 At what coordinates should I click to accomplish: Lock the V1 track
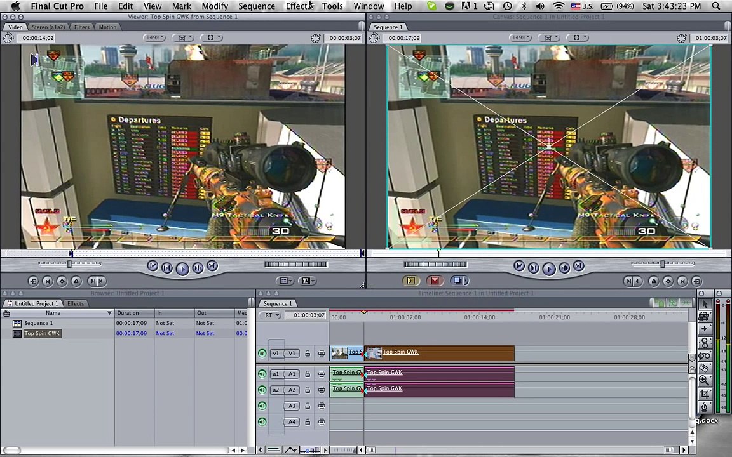308,354
